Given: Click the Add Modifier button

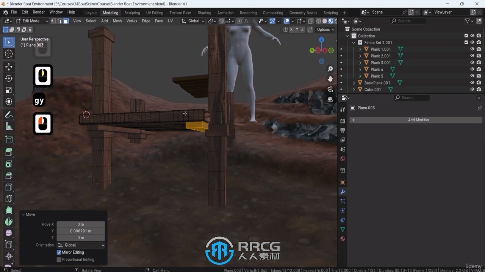Looking at the screenshot, I should point(416,120).
